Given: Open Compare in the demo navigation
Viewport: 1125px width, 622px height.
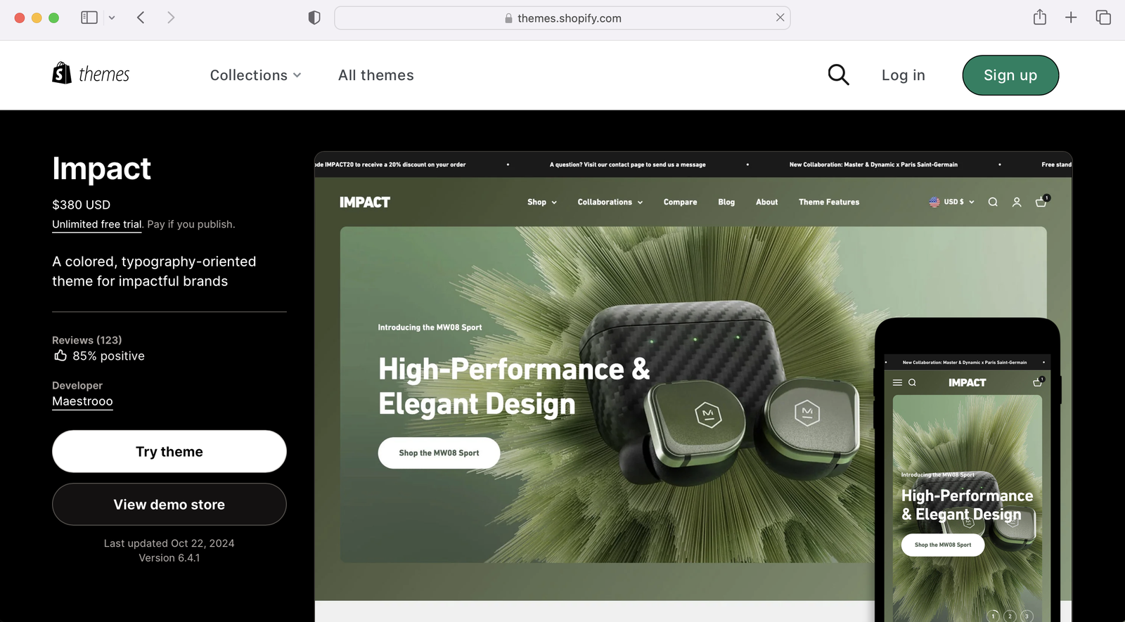Looking at the screenshot, I should [x=680, y=202].
